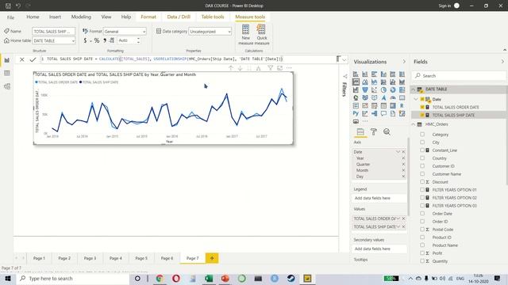The height and width of the screenshot is (285, 508).
Task: Open the File menu
Action: (10, 17)
